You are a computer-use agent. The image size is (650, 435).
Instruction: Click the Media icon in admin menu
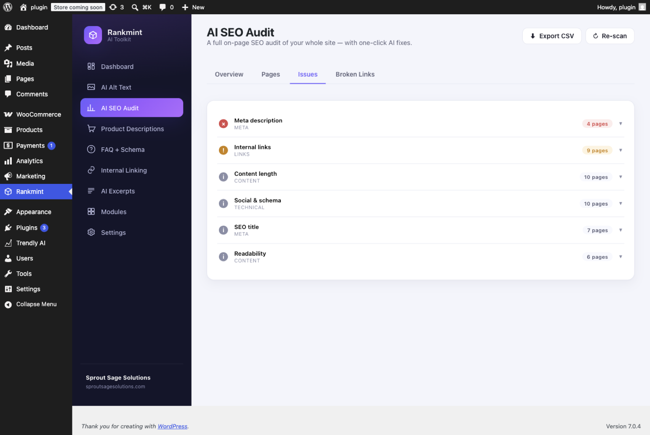[x=8, y=63]
